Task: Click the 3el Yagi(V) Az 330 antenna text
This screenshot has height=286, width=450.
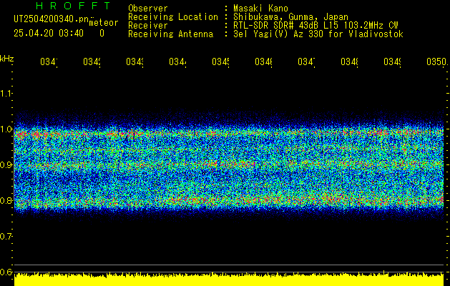Action: [318, 34]
